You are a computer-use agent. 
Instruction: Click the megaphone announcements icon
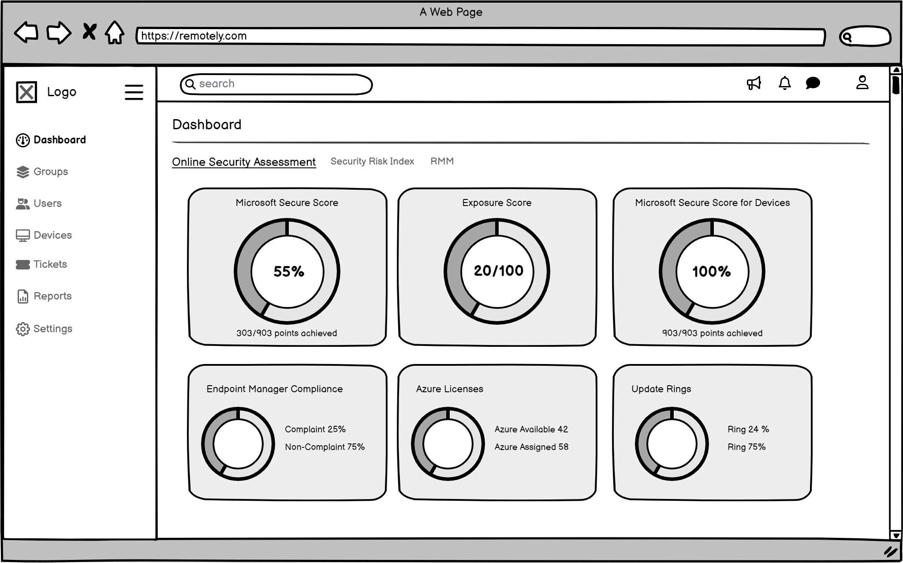click(754, 83)
